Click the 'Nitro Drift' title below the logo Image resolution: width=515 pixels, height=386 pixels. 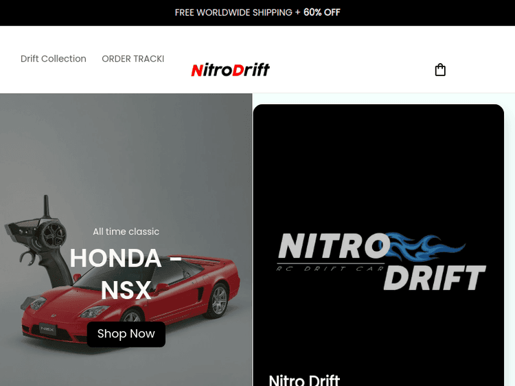(304, 380)
